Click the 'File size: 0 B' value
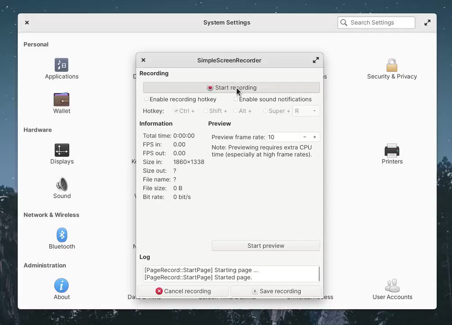452x325 pixels. tap(178, 188)
